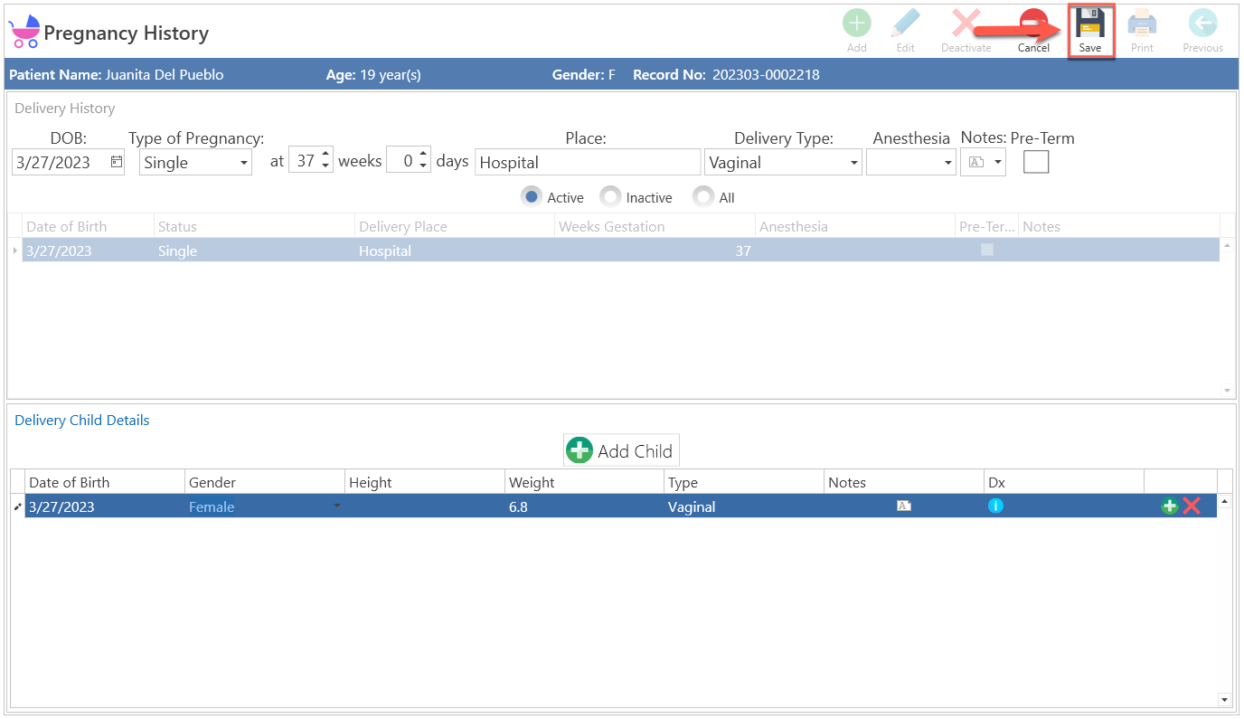
Task: Select the Inactive radio button
Action: pyautogui.click(x=611, y=196)
